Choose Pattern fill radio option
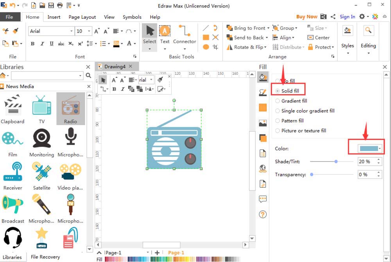The height and width of the screenshot is (262, 391). [x=278, y=121]
